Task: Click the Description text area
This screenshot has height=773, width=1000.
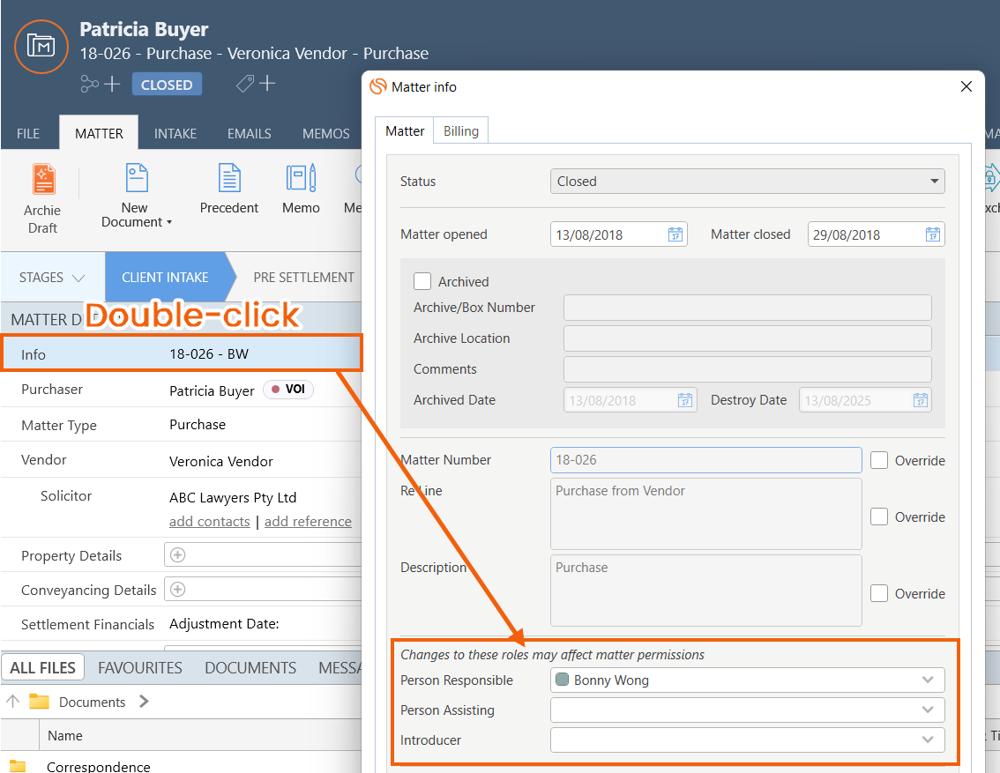Action: [706, 591]
